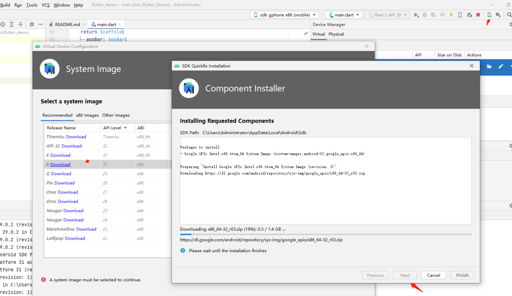The width and height of the screenshot is (512, 296).
Task: Trigger Flutter Hot Reload lightning icon
Action: tap(451, 15)
